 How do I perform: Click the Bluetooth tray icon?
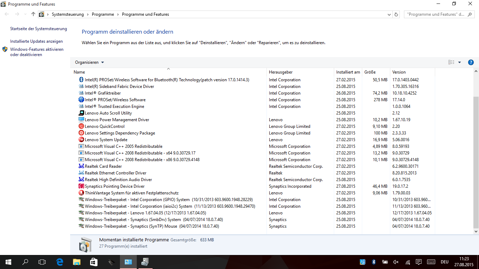(374, 262)
